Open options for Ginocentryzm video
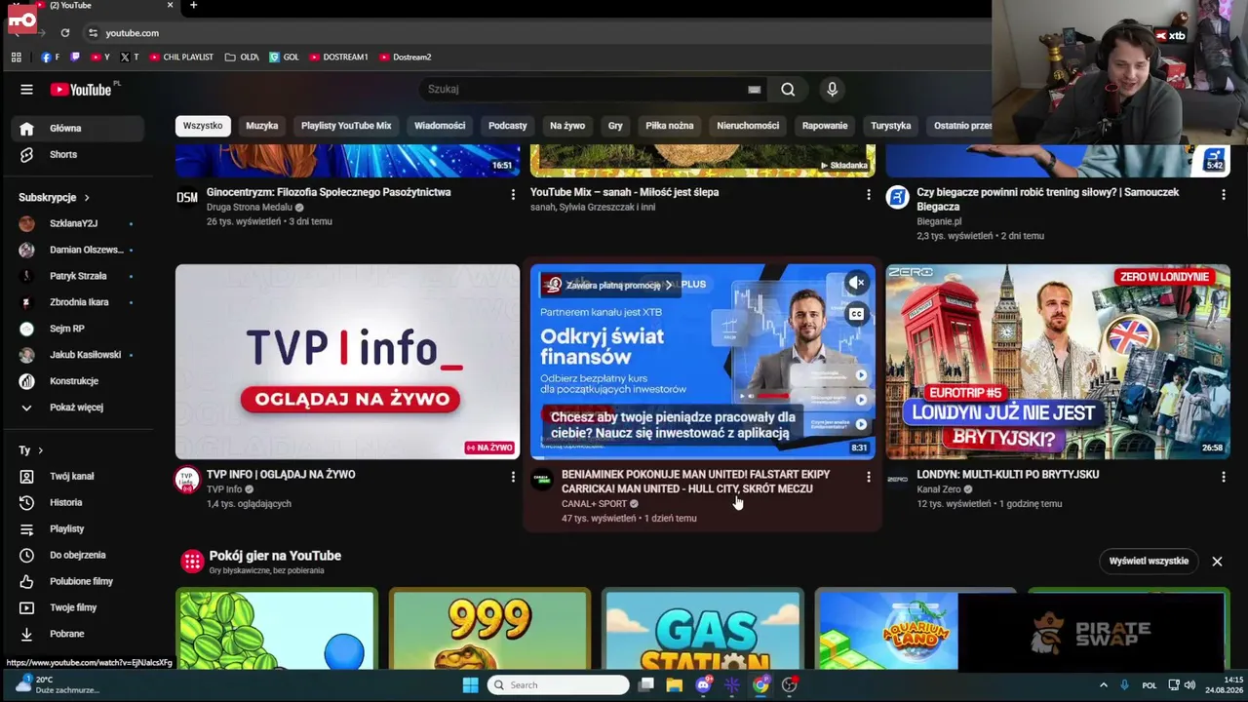This screenshot has height=702, width=1248. tap(513, 196)
